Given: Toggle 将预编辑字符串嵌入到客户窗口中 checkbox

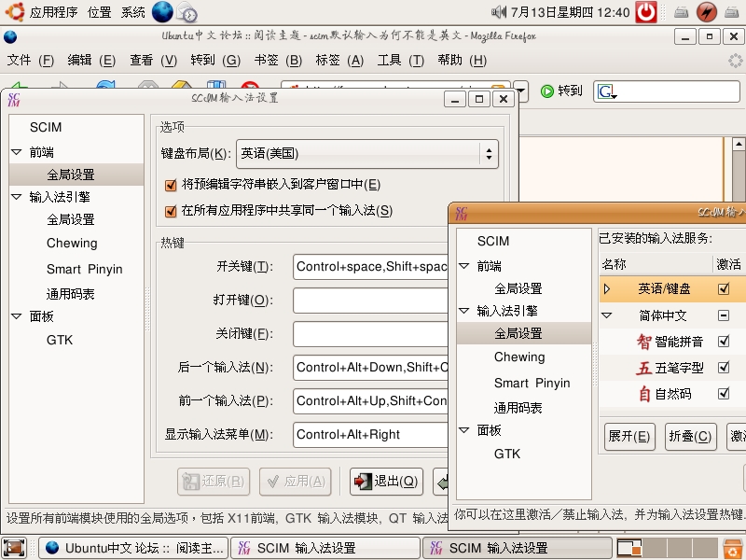Looking at the screenshot, I should tap(171, 185).
